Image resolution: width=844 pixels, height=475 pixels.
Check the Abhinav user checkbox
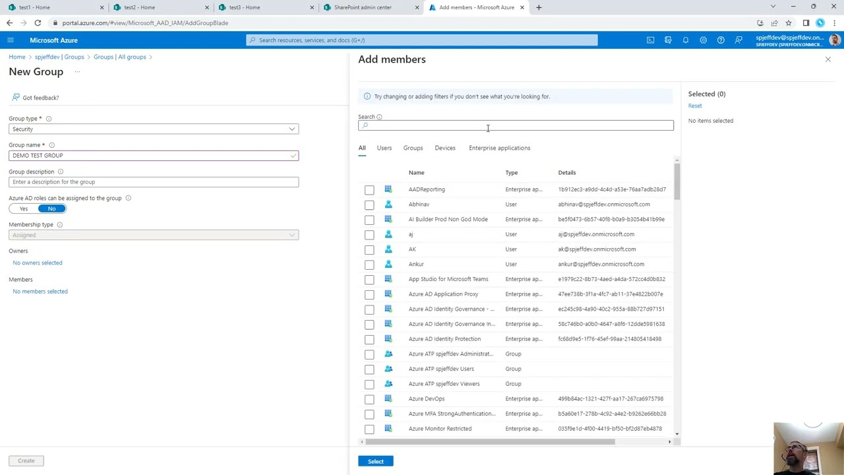tap(369, 205)
